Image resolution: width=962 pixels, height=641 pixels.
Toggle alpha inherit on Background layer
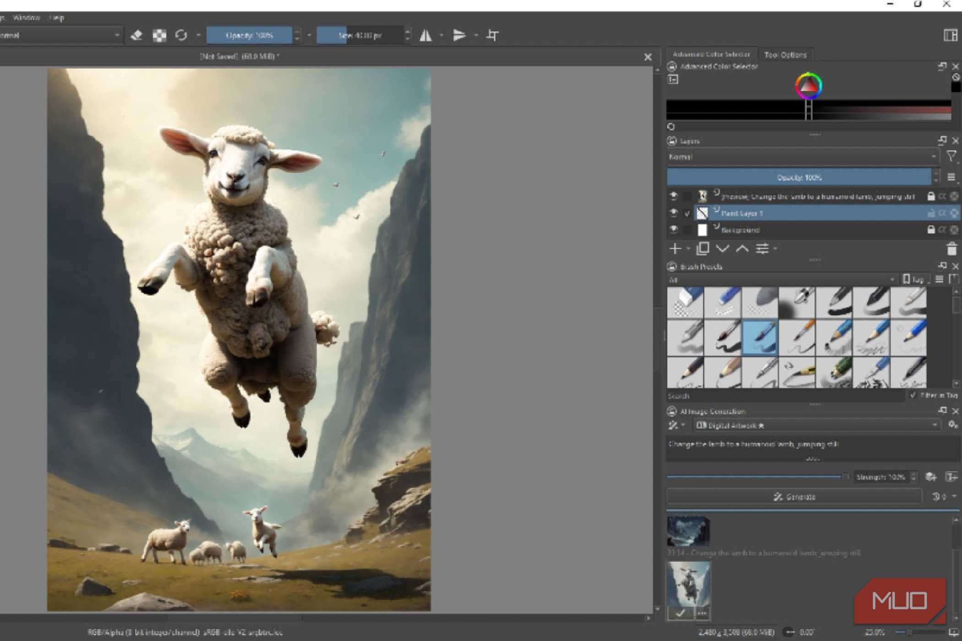point(942,229)
